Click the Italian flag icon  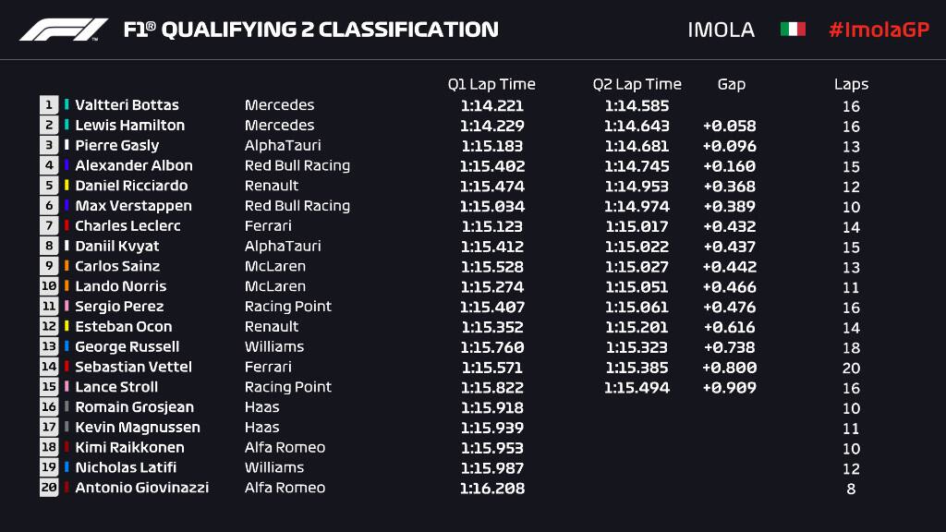(x=793, y=30)
